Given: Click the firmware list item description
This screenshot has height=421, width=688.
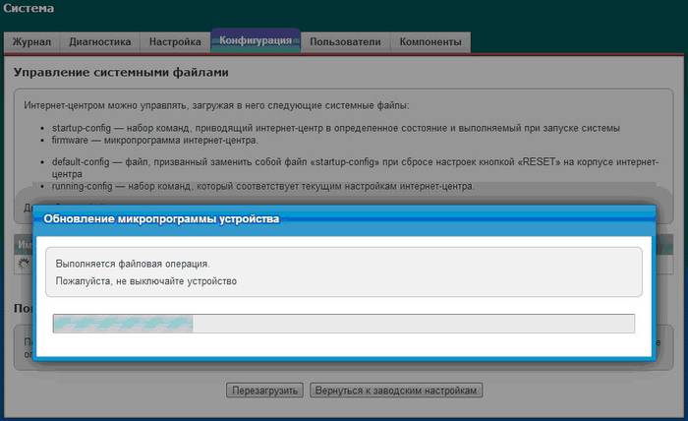Looking at the screenshot, I should pyautogui.click(x=155, y=141).
